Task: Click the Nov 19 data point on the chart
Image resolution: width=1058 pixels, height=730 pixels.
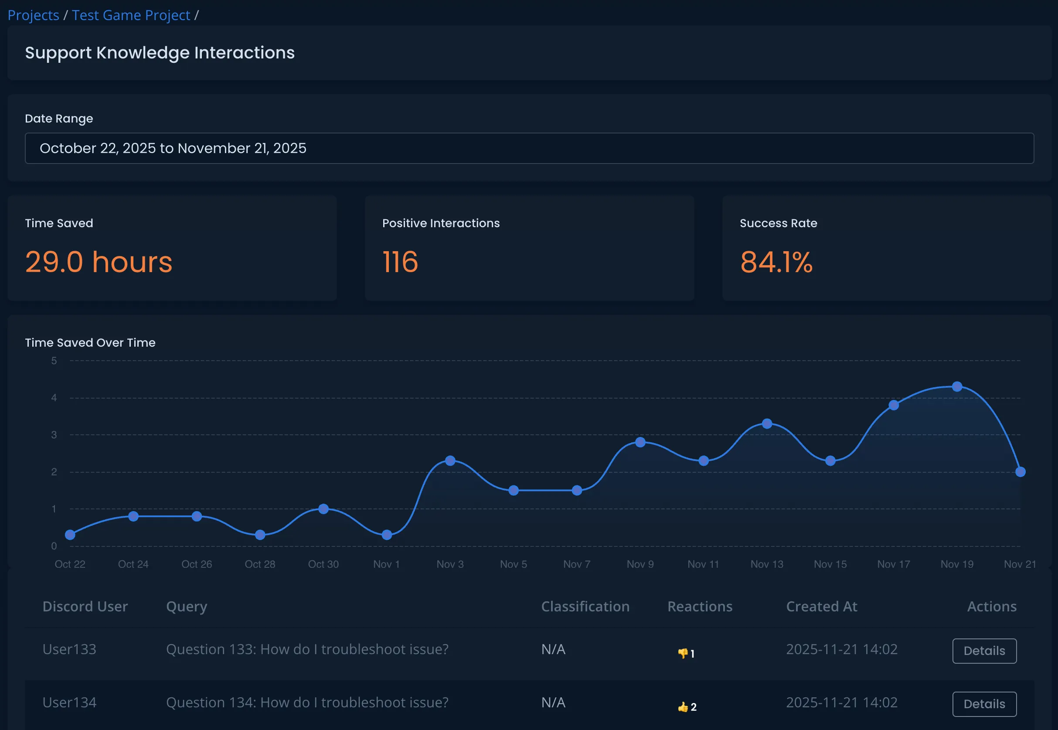Action: (957, 386)
